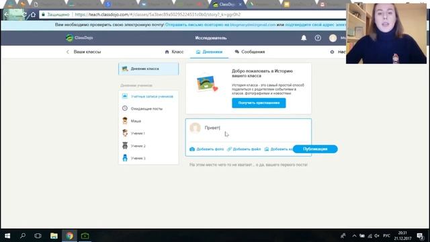
Task: Click the Публикация button
Action: pos(315,149)
